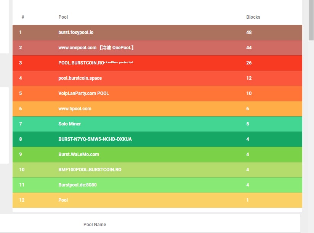Click block count 10 for VoipLanParty
This screenshot has height=233, width=314.
click(x=249, y=93)
